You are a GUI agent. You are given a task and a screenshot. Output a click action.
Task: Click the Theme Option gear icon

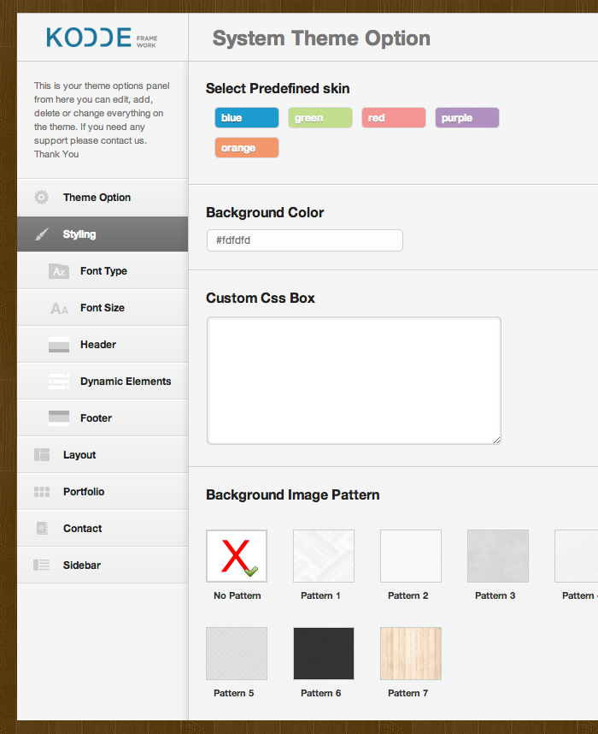[41, 198]
